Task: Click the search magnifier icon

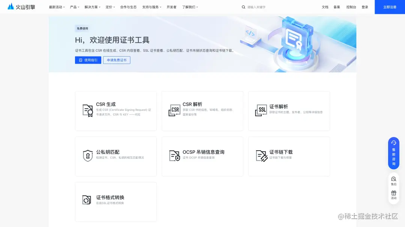Action: [243, 7]
